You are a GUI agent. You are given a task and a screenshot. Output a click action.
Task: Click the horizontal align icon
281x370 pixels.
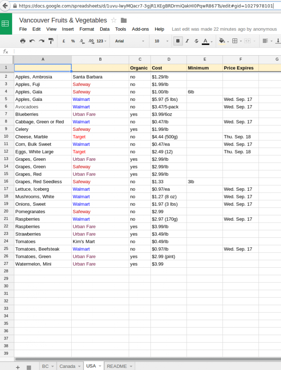(x=265, y=41)
